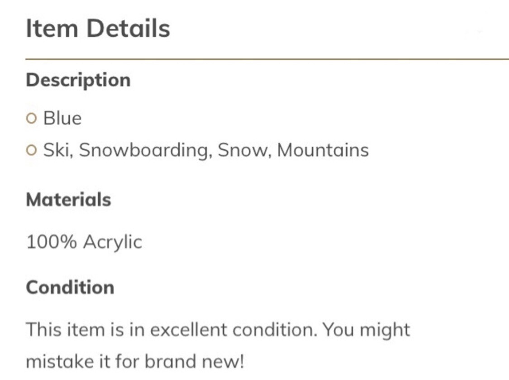Select the Item Details heading
Image resolution: width=509 pixels, height=380 pixels.
98,29
